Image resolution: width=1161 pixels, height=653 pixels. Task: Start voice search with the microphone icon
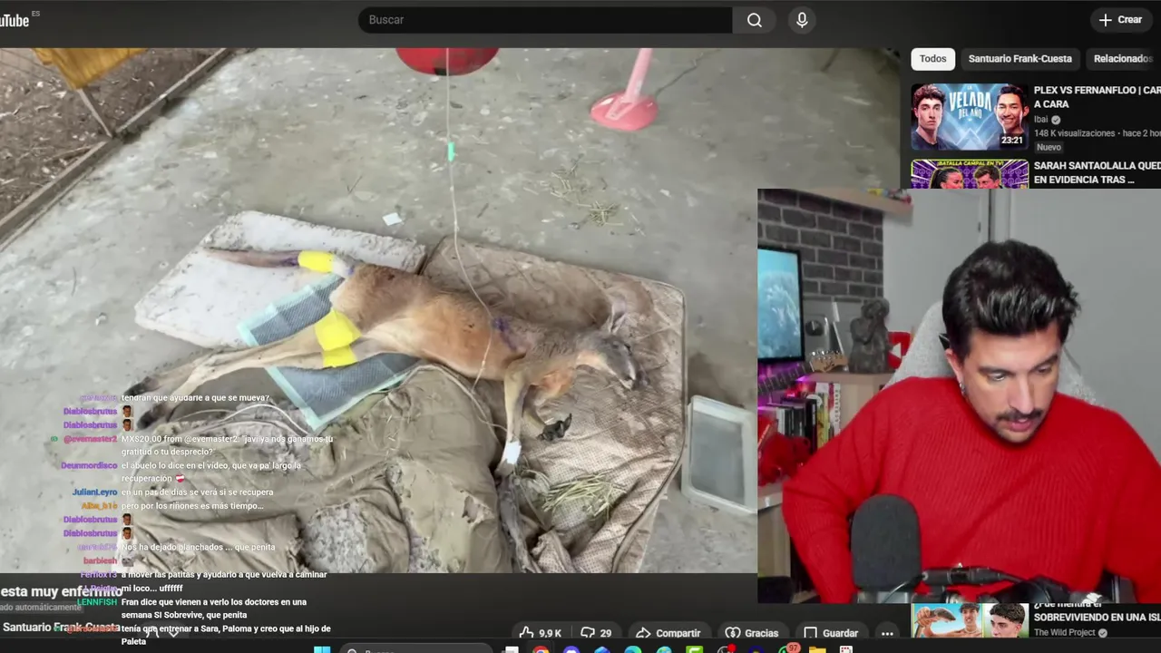point(802,20)
